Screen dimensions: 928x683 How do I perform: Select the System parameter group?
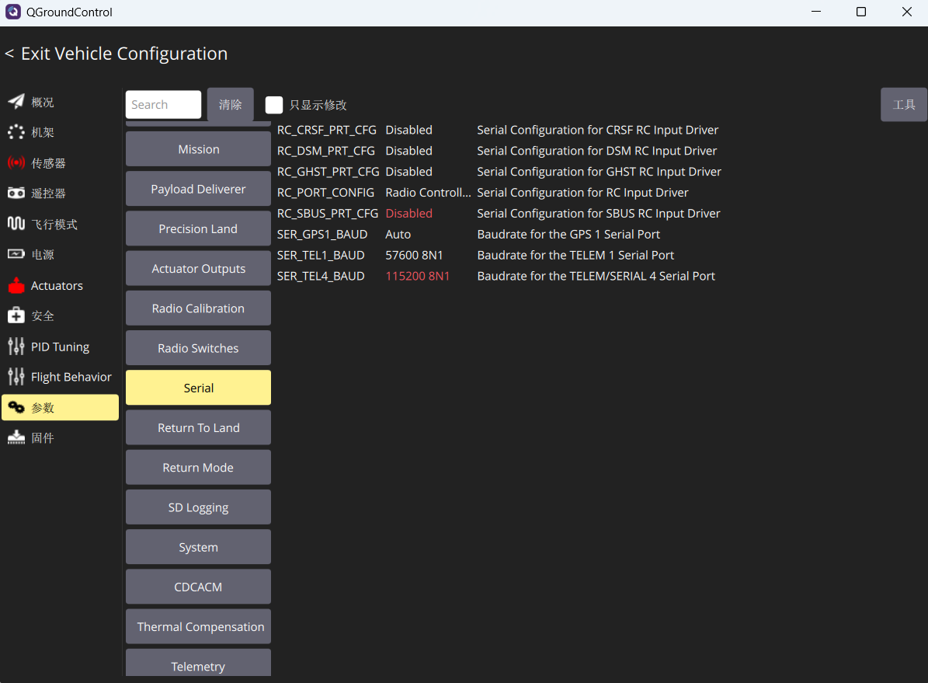click(198, 547)
